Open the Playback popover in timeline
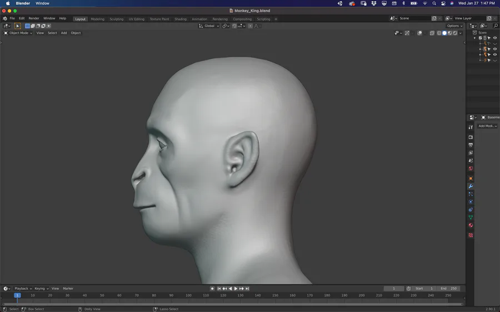This screenshot has width=500, height=312. click(x=22, y=289)
